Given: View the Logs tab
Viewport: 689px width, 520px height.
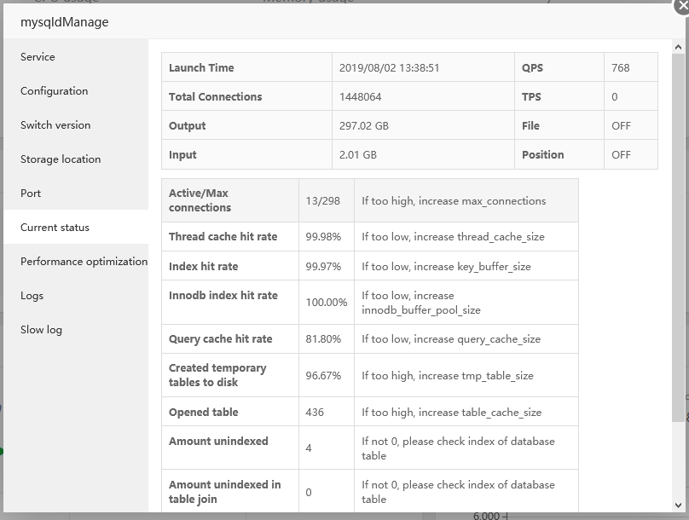Looking at the screenshot, I should click(32, 296).
